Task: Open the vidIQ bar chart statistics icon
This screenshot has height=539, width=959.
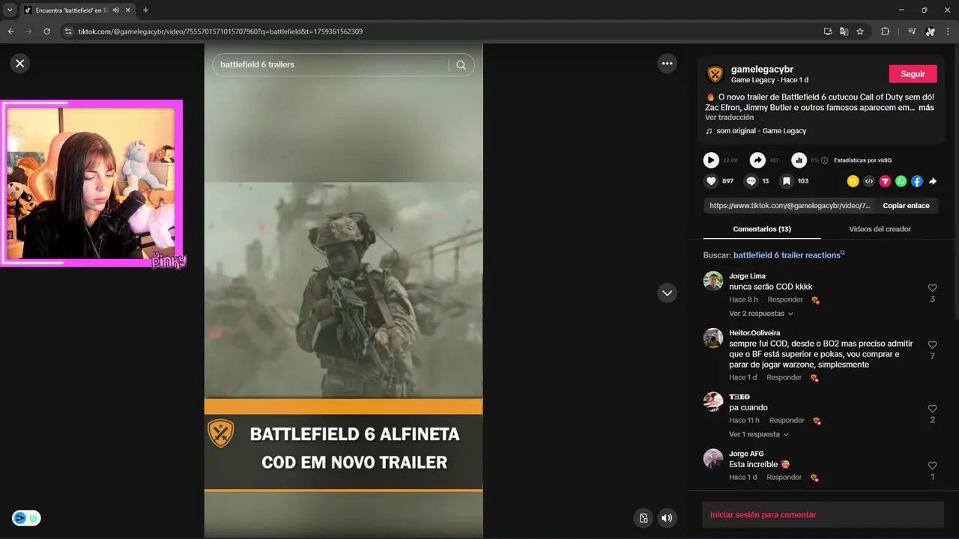Action: (799, 160)
